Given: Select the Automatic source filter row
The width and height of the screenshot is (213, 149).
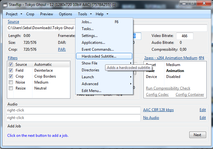Looking at the screenshot, I should 39,64.
